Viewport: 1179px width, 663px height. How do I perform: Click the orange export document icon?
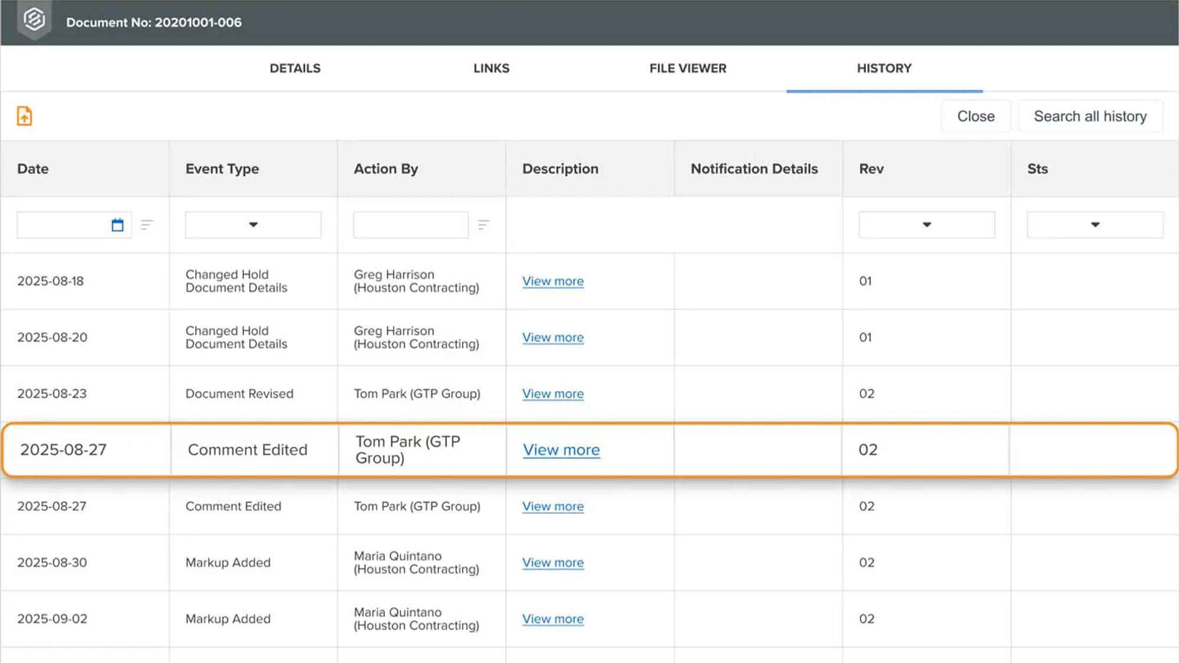pyautogui.click(x=24, y=116)
